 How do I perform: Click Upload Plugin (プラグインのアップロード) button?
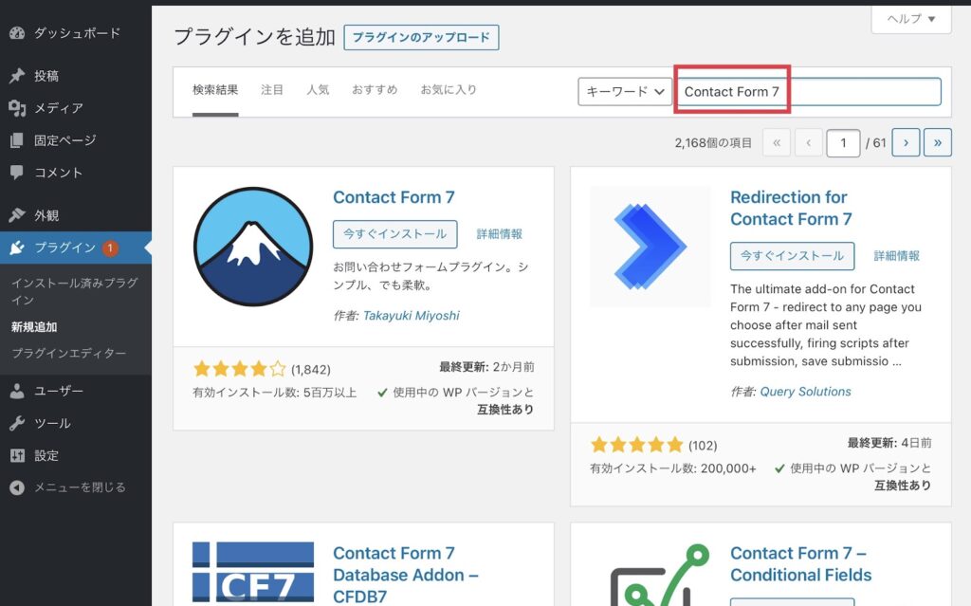click(x=421, y=38)
